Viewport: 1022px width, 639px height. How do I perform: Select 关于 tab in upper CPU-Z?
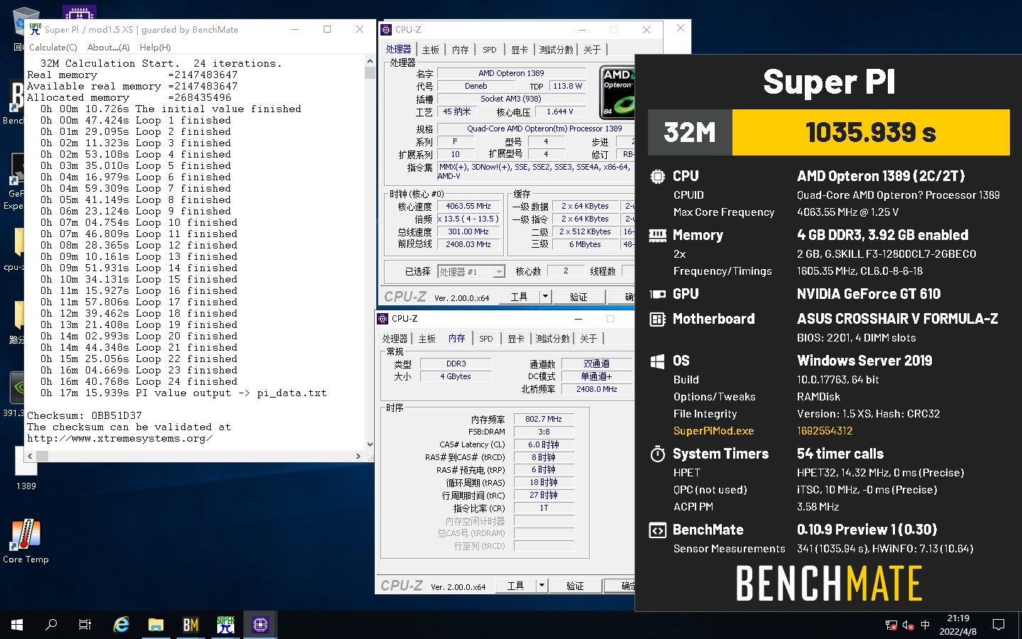pos(592,50)
